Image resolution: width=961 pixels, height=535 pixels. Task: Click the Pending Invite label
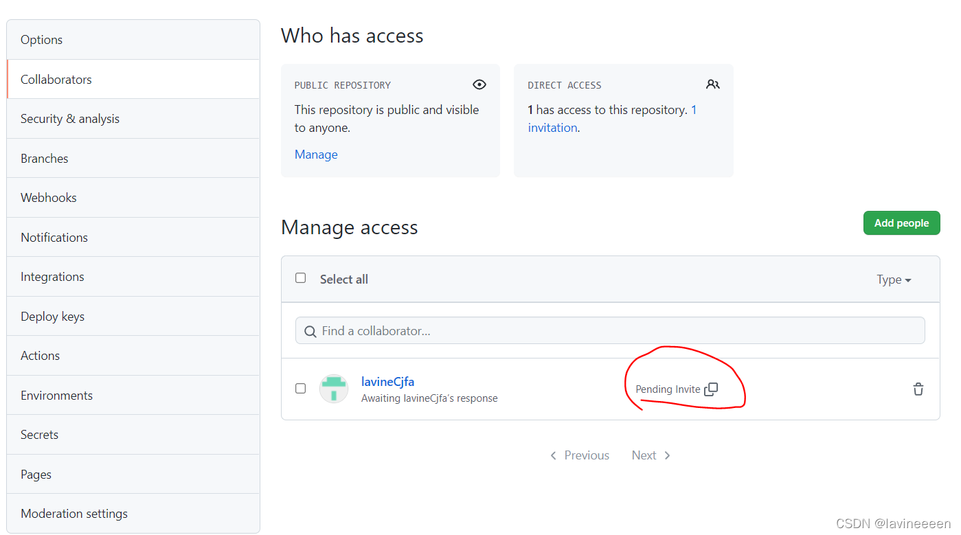tap(668, 389)
